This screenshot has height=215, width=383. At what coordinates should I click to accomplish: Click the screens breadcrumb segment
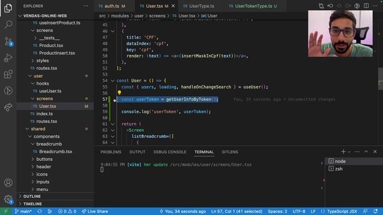coord(157,16)
